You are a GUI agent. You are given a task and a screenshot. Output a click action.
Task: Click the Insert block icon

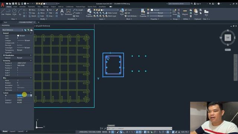tap(122, 12)
